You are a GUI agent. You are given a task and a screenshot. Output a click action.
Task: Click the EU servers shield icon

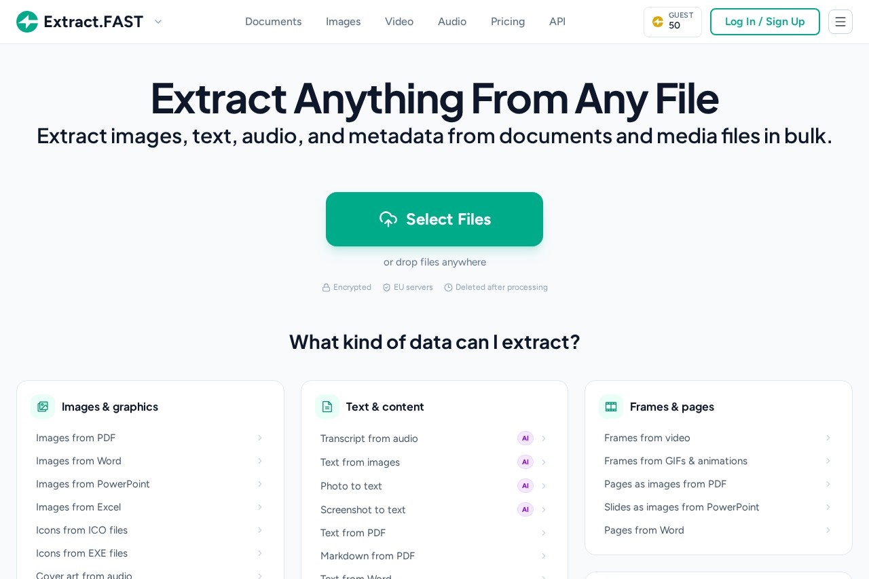point(386,287)
